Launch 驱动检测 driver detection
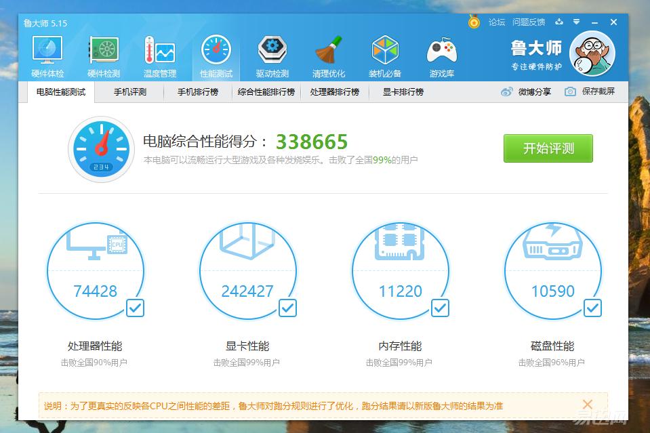This screenshot has width=650, height=433. click(272, 49)
